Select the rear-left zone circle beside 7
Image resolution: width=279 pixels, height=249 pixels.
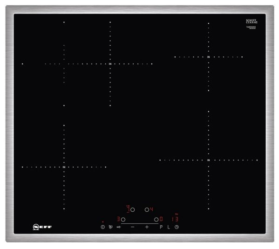132,210
